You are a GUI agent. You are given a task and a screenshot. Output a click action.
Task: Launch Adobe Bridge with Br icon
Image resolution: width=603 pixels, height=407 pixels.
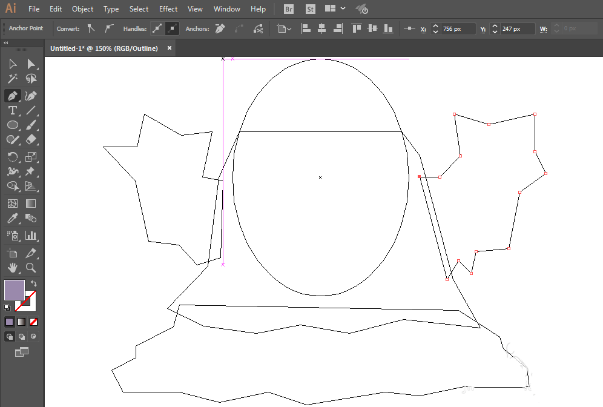pos(288,9)
